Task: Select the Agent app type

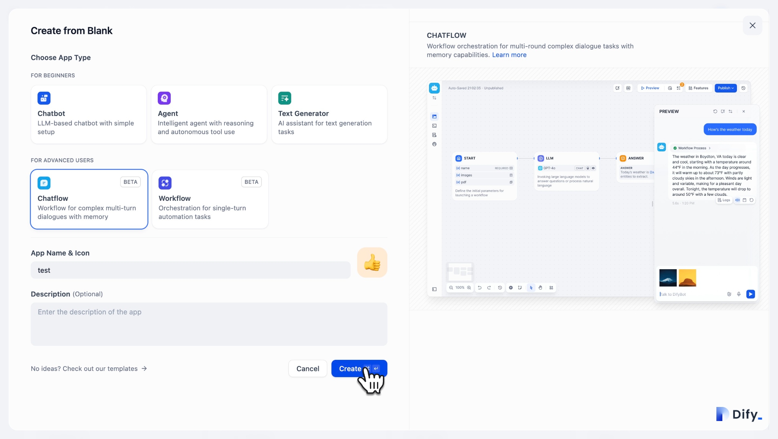Action: (x=209, y=114)
